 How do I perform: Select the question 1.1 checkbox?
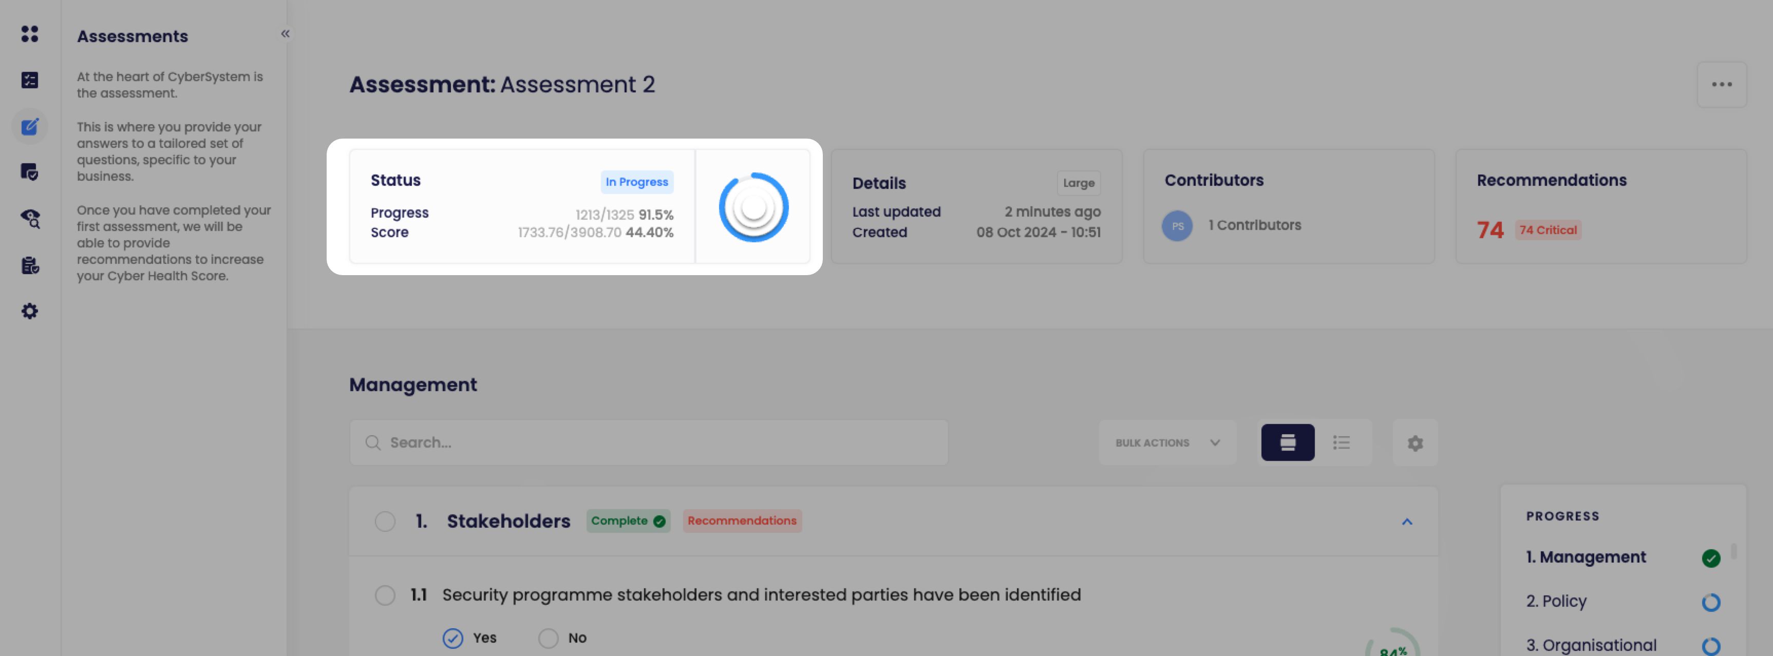pos(385,595)
